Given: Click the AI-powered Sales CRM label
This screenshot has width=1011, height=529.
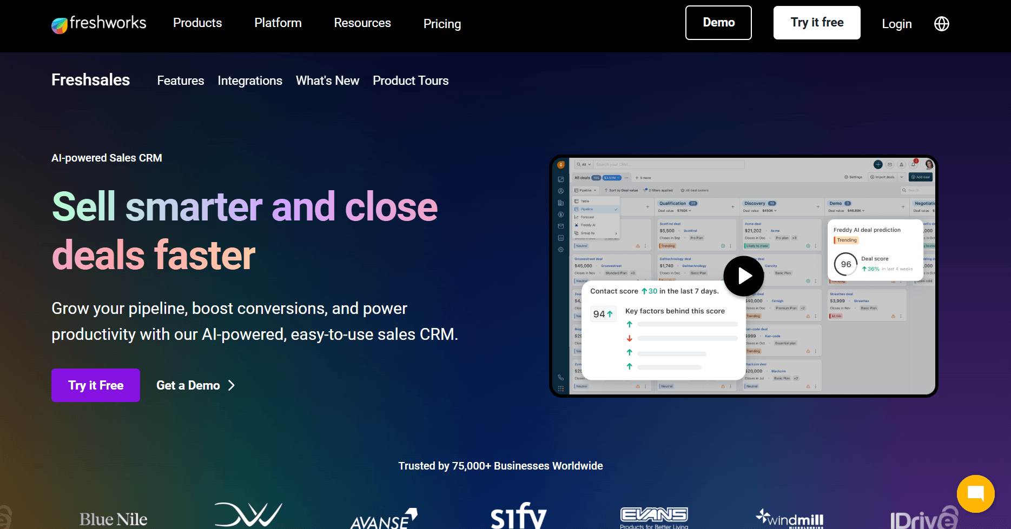Looking at the screenshot, I should click(x=107, y=158).
